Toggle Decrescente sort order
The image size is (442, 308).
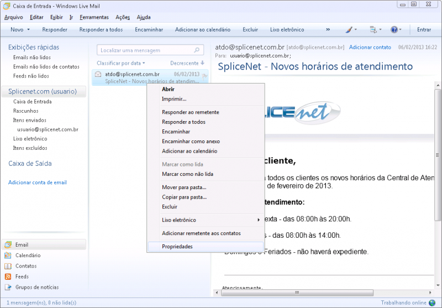click(187, 63)
